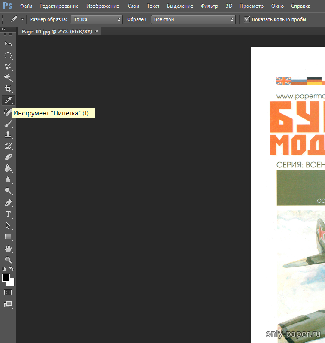The width and height of the screenshot is (325, 343).
Task: Open the Изображение menu
Action: [x=103, y=6]
